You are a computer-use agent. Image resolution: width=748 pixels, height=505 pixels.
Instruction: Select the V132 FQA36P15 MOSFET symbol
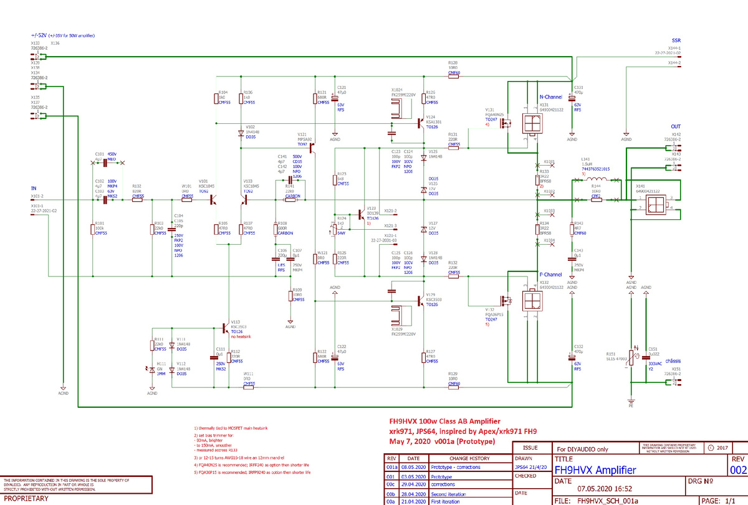pos(507,301)
